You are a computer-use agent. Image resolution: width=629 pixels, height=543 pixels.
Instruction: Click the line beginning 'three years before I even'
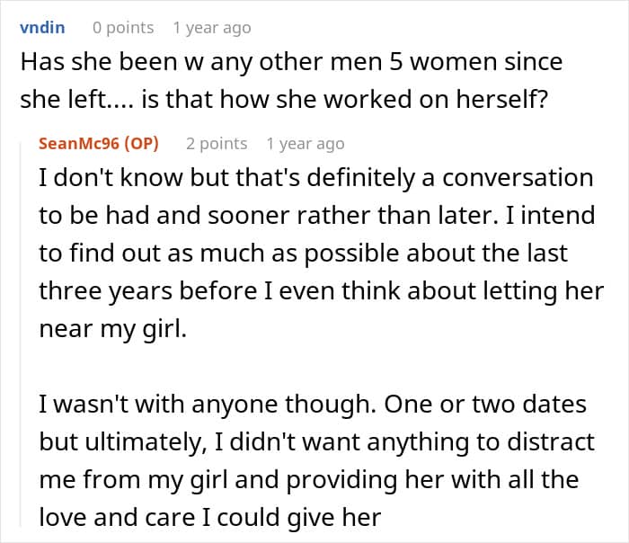tap(322, 291)
